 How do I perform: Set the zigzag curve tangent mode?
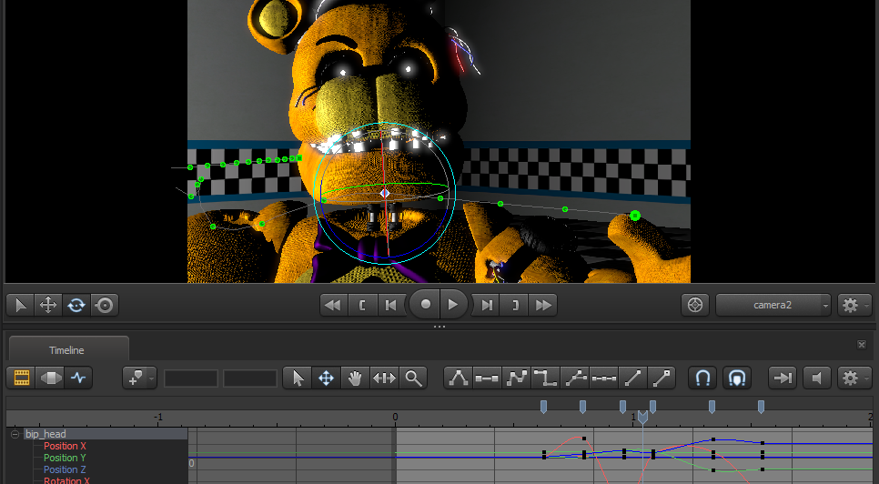pyautogui.click(x=516, y=378)
